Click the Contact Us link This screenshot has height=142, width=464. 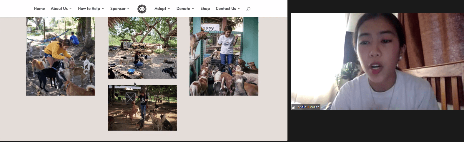pos(226,8)
